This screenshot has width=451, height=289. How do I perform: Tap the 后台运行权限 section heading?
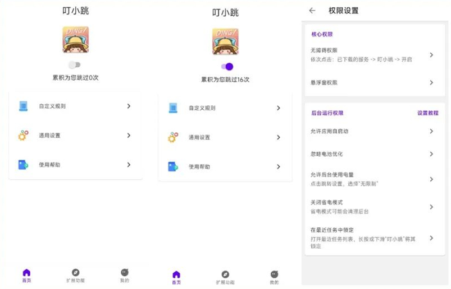[x=327, y=113]
